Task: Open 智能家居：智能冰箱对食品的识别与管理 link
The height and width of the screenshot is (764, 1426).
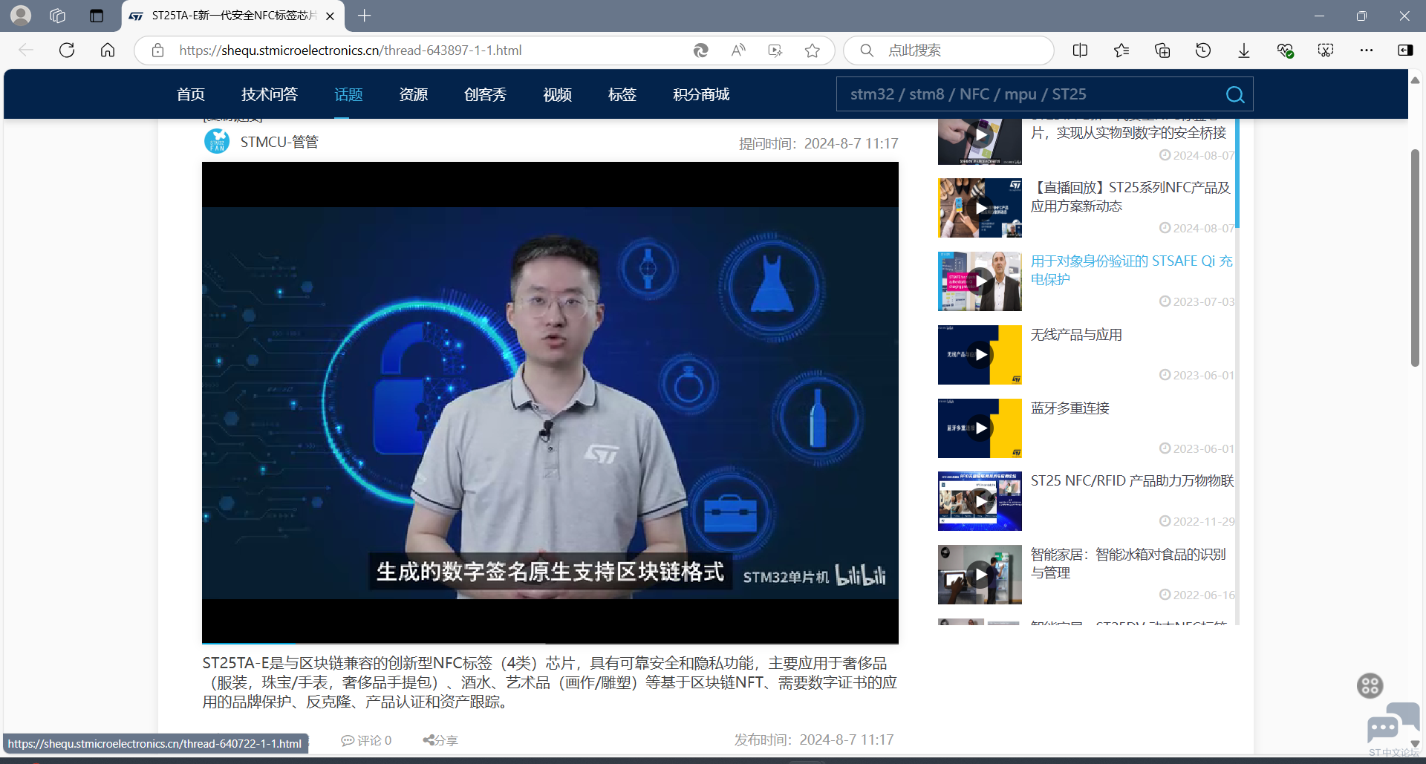Action: pyautogui.click(x=1128, y=564)
